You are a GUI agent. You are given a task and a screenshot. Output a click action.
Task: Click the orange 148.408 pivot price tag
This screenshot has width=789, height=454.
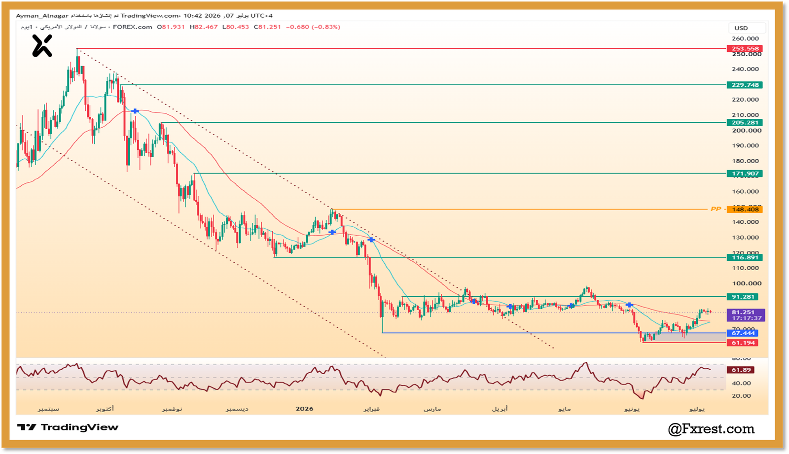[745, 210]
